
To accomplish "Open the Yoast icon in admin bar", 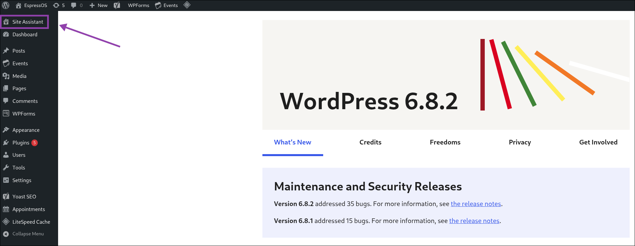I will coord(117,5).
